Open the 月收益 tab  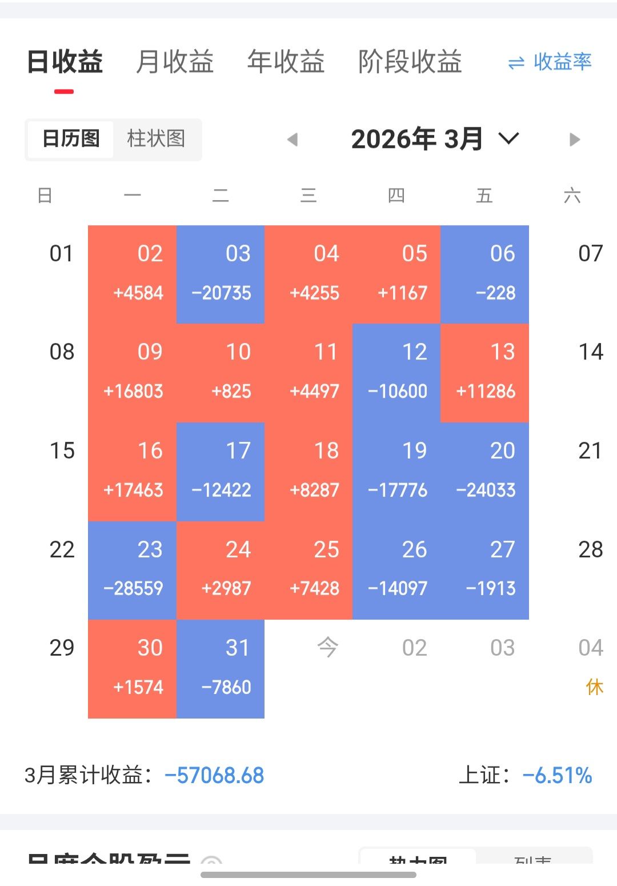tap(175, 62)
